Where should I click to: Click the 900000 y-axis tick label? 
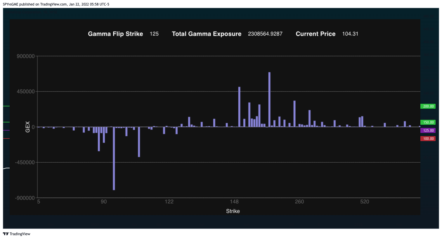coord(26,56)
